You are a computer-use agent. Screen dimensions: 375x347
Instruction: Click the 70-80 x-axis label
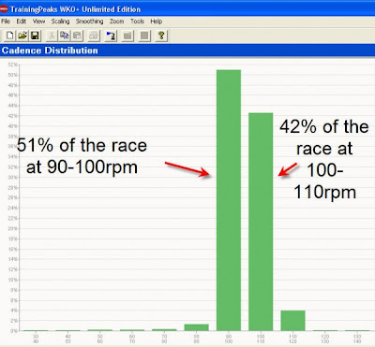click(x=164, y=339)
